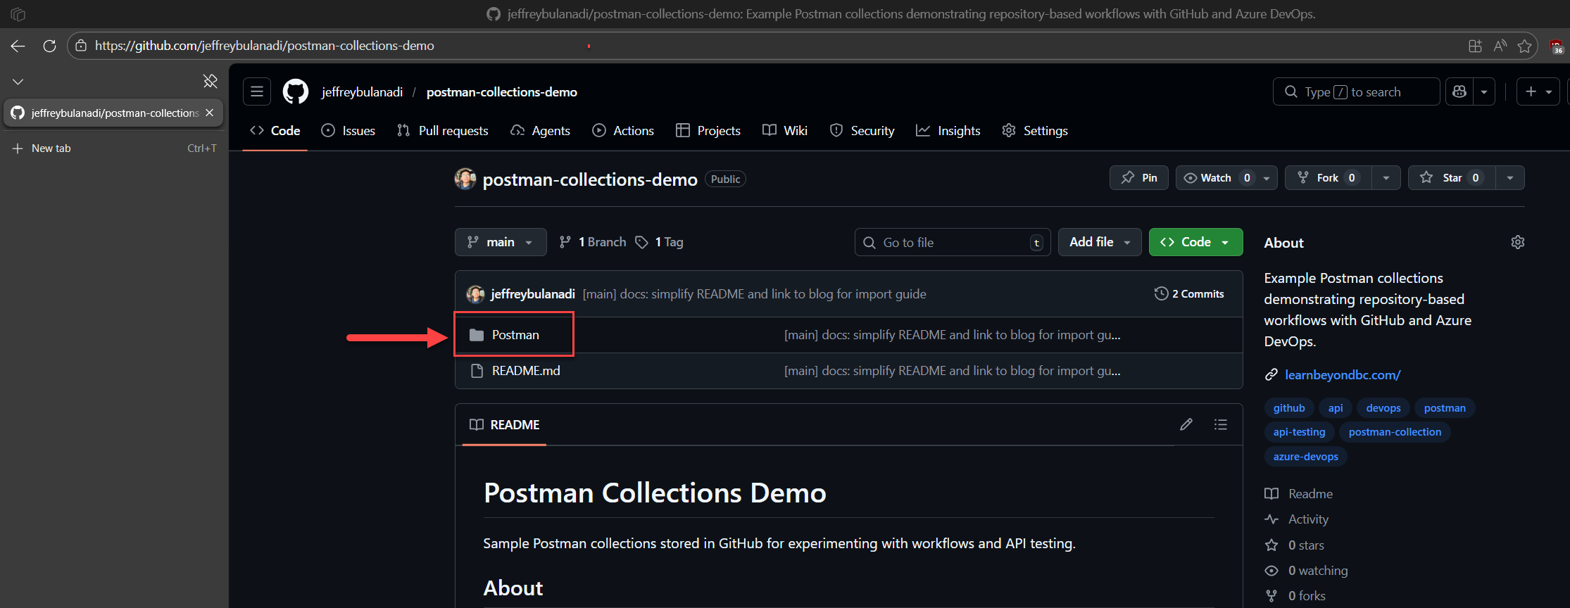Open the Projects tab
Viewport: 1570px width, 608px height.
coord(708,131)
